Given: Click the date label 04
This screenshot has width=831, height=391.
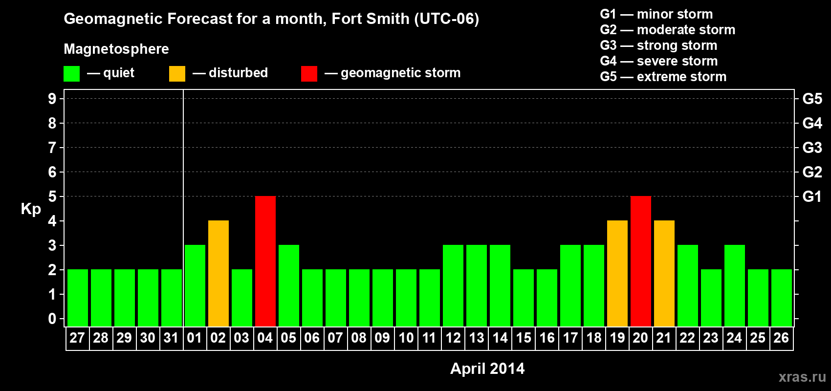Looking at the screenshot, I should (265, 338).
